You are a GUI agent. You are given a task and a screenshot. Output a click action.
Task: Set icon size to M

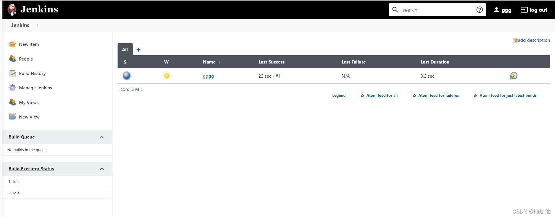137,89
